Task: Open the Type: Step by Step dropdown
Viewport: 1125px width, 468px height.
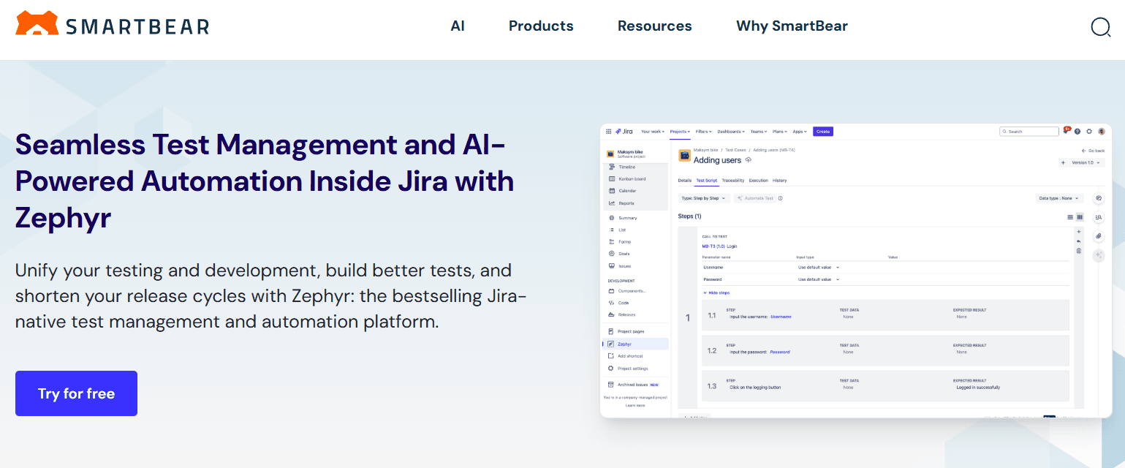Action: 704,198
